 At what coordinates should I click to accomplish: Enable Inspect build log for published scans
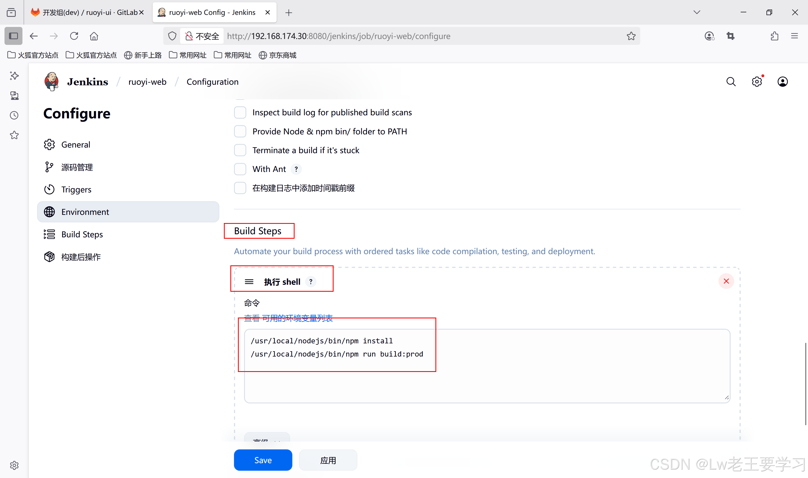pos(240,112)
